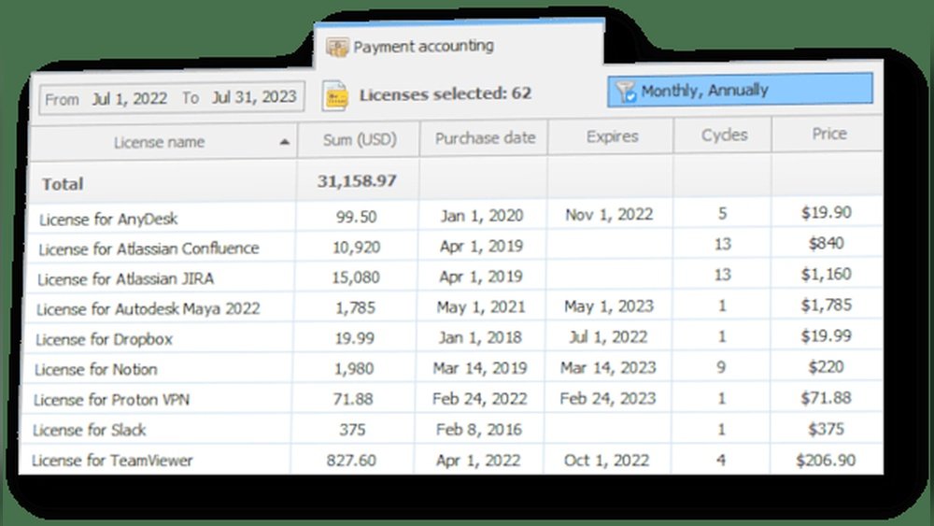Select License for Autodesk Maya 2022
934x526 pixels.
[x=148, y=308]
